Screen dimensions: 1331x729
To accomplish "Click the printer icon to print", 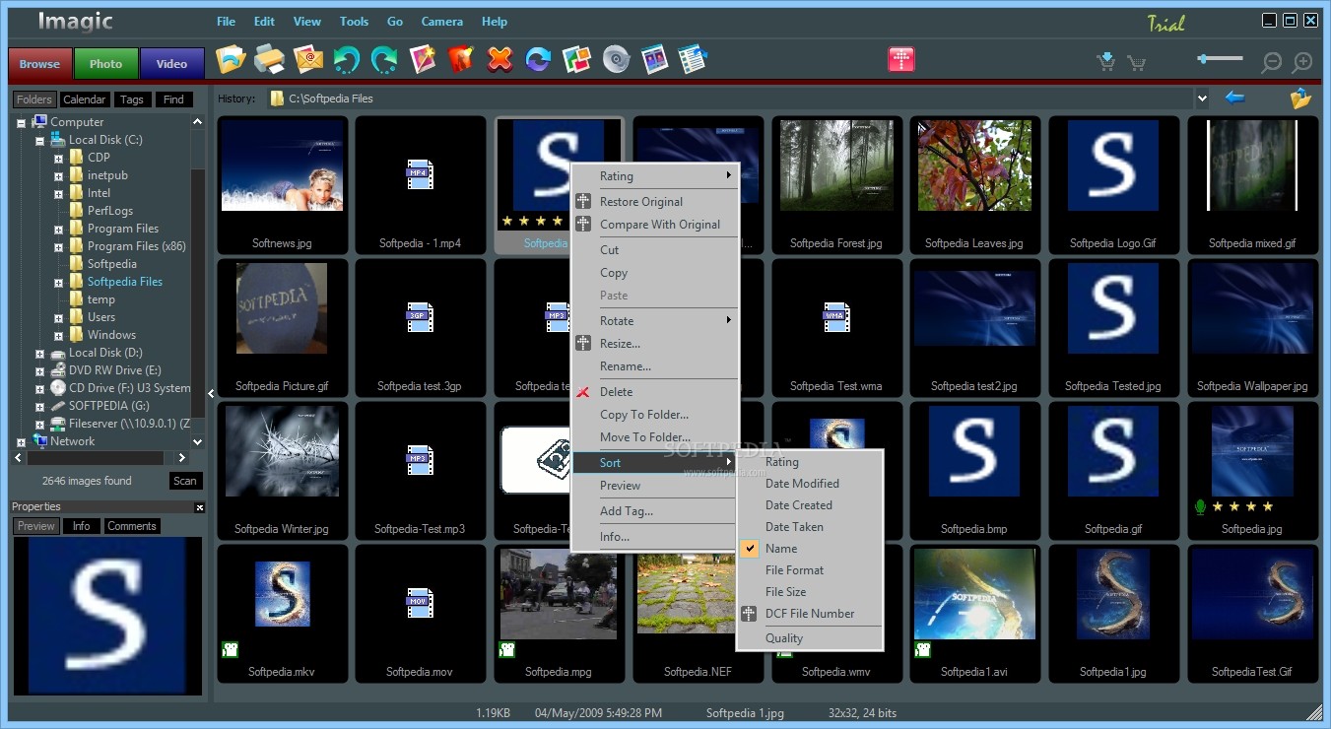I will coord(269,60).
